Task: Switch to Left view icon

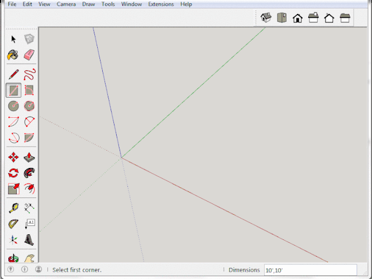Action: 345,18
